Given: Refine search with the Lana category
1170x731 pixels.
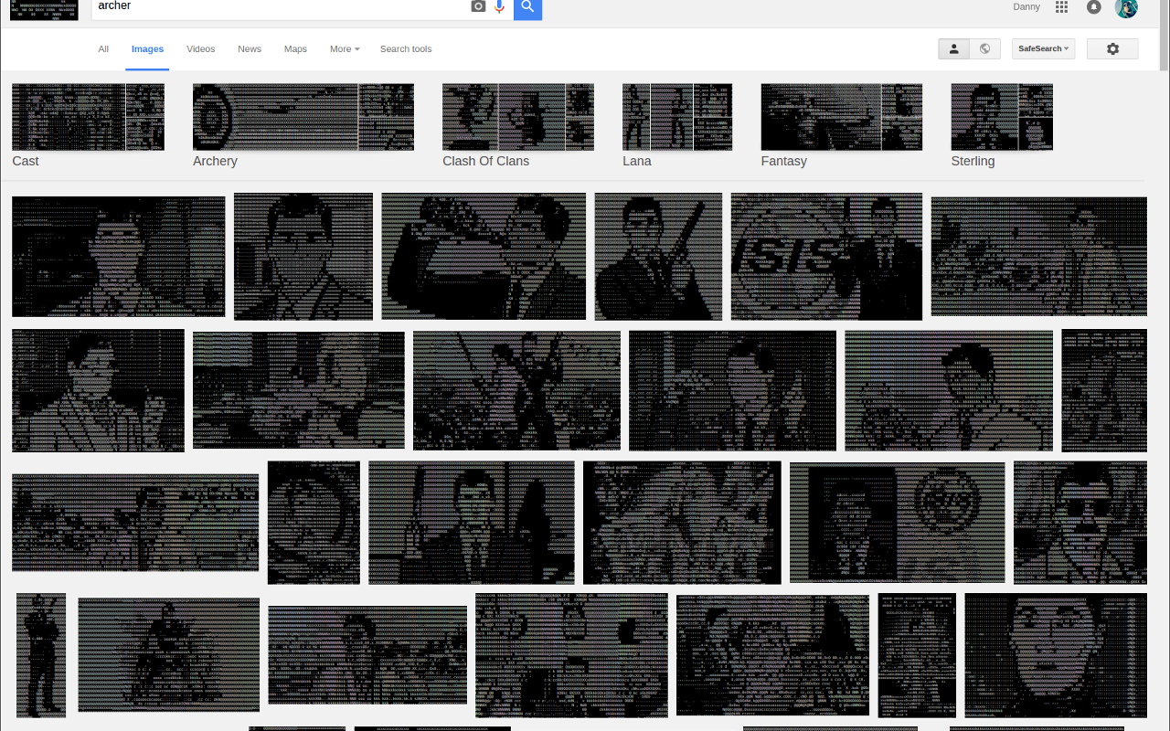Looking at the screenshot, I should (677, 126).
